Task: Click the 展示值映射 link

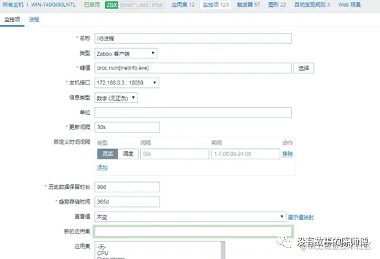Action: click(301, 217)
